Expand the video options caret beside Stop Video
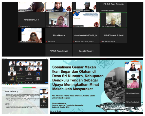 (x=8, y=82)
